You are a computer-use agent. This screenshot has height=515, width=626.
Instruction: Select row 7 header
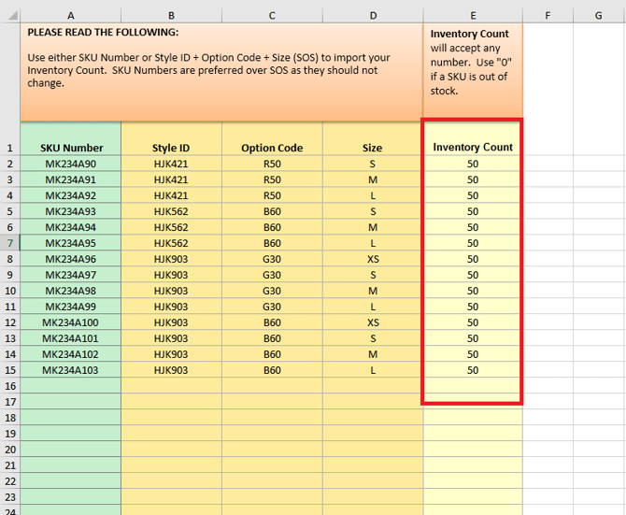(x=9, y=243)
